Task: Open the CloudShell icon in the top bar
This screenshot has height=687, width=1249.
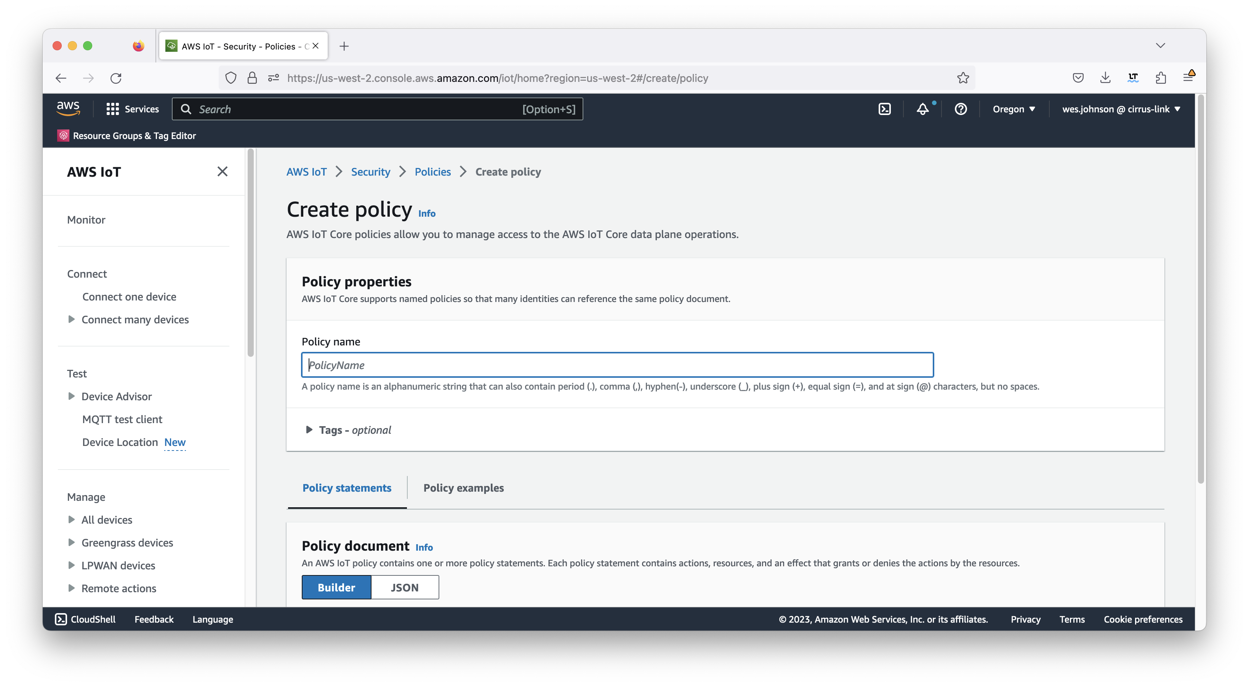Action: pyautogui.click(x=884, y=109)
